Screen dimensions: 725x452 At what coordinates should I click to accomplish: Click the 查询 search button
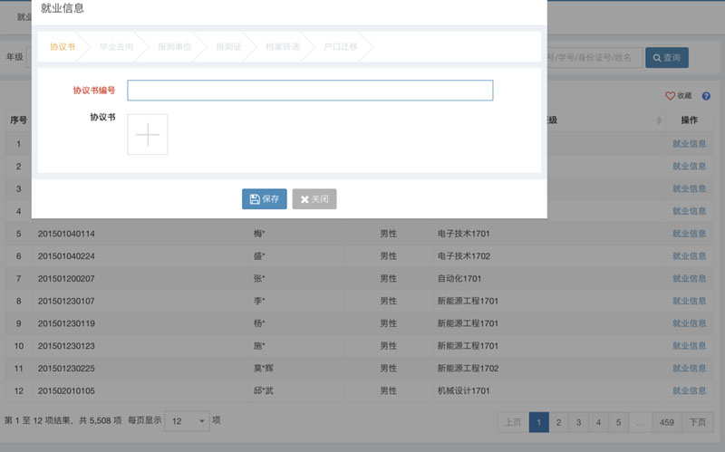[666, 57]
